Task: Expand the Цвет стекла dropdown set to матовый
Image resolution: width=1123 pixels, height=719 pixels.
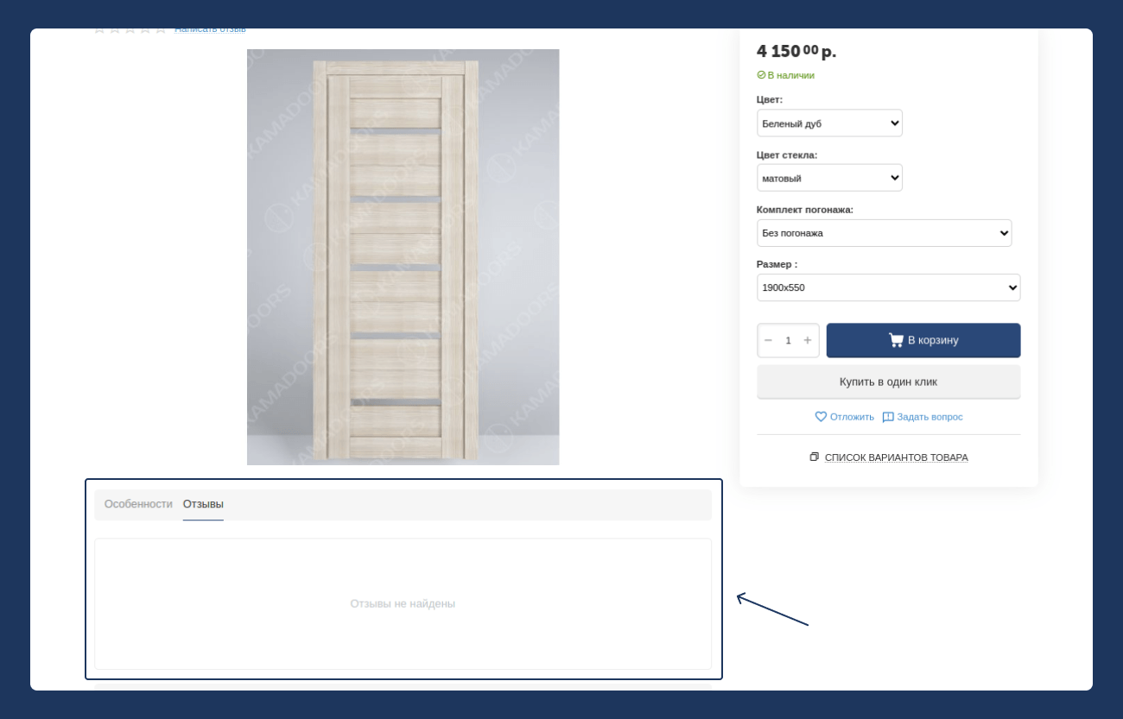Action: 829,178
